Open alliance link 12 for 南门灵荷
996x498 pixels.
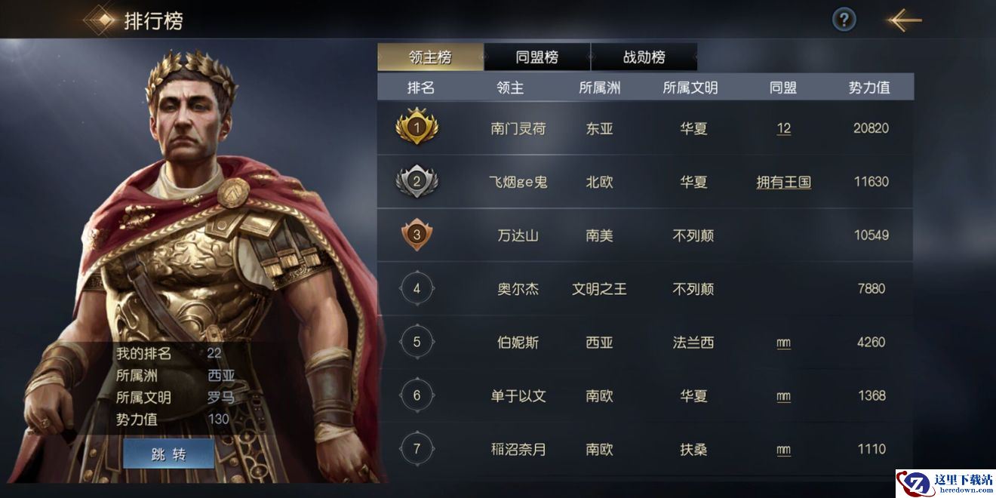click(x=784, y=128)
